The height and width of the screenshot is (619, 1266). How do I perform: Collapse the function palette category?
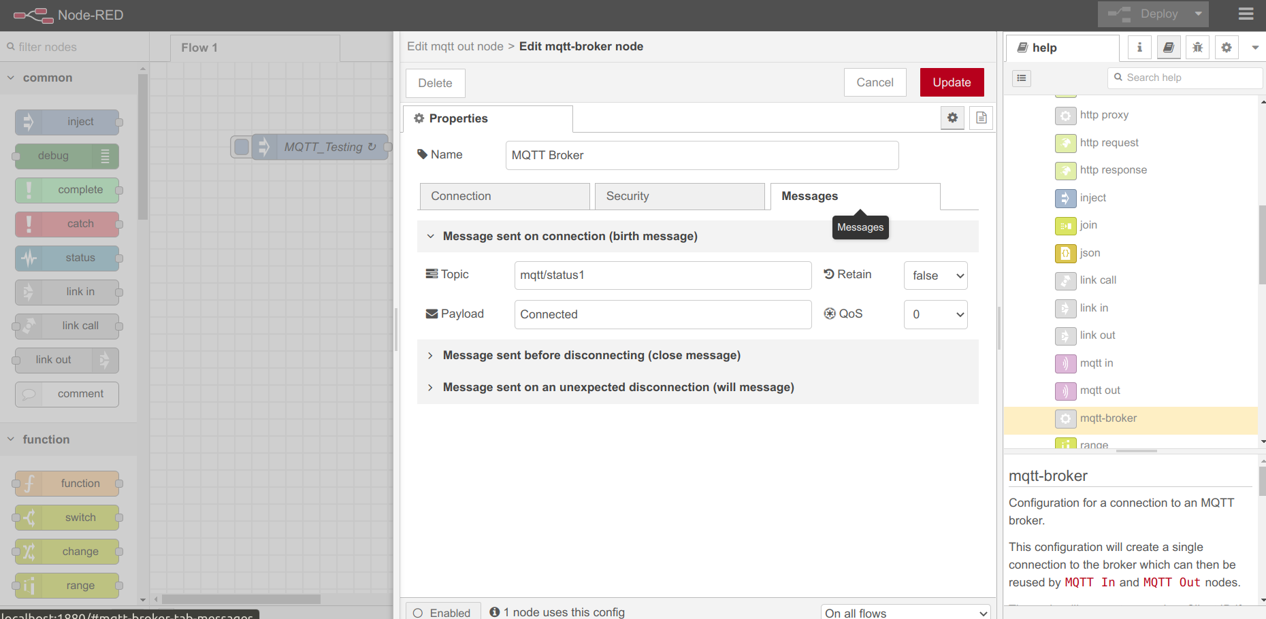68,439
